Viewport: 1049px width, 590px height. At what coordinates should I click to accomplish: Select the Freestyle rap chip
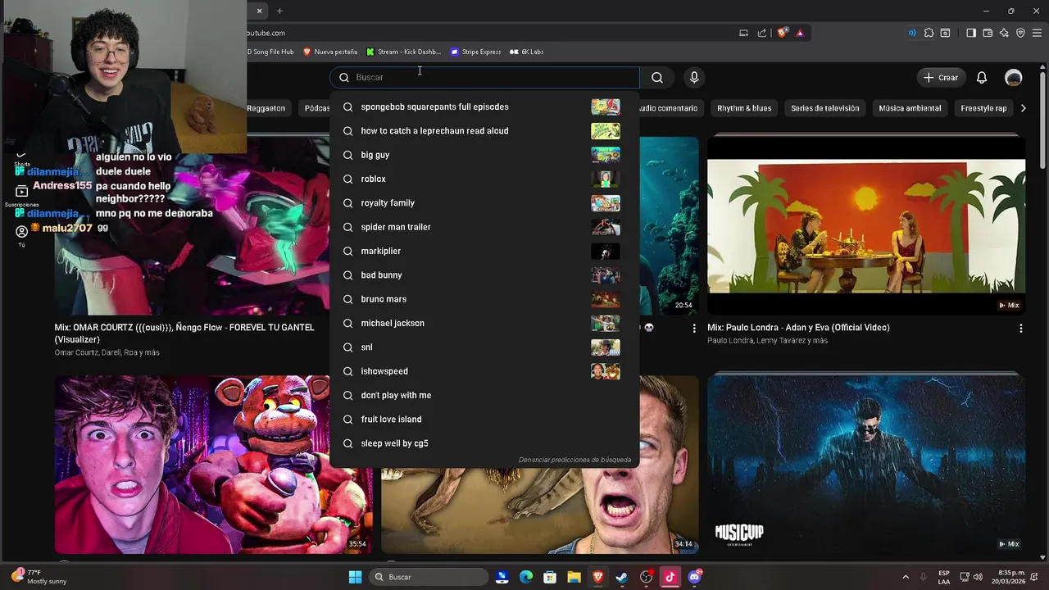pos(983,108)
